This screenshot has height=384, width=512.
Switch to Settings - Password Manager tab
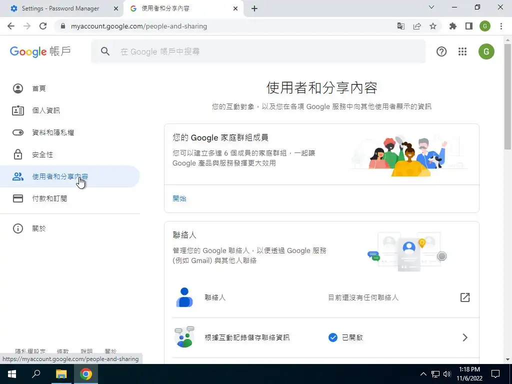coord(61,8)
